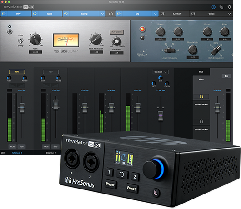241x209 pixels.
Task: Click the EQ low-band Boost knob
Action: coord(161,31)
